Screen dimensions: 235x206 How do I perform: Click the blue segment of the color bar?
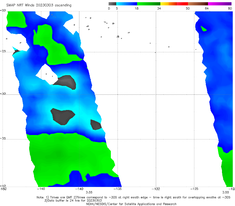pos(127,4)
